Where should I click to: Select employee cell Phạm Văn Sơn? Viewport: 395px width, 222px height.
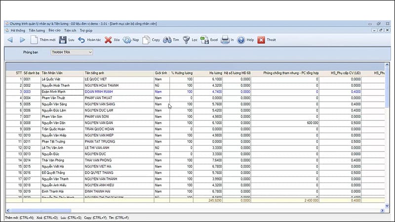(x=62, y=116)
